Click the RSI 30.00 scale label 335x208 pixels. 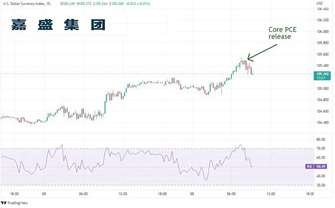321,185
